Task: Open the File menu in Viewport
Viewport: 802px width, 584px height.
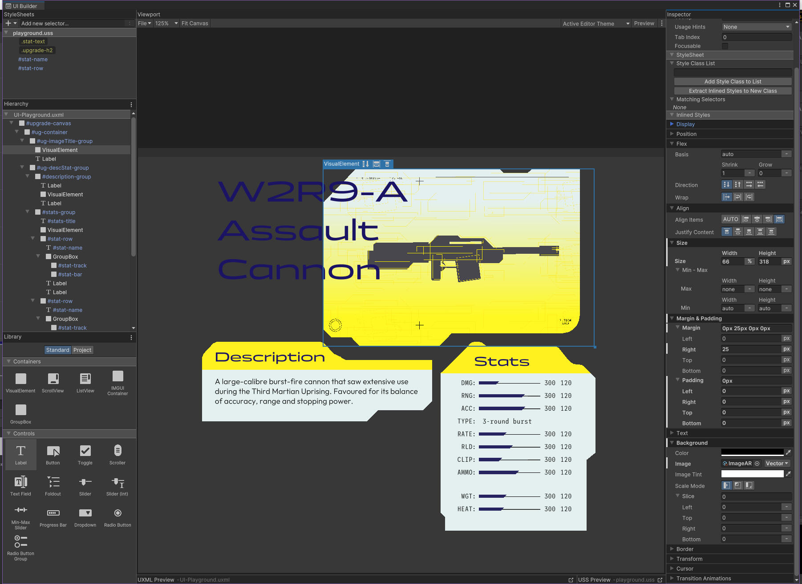Action: [x=144, y=24]
